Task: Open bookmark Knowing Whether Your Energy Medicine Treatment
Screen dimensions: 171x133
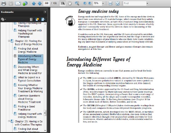Action: tap(30, 88)
